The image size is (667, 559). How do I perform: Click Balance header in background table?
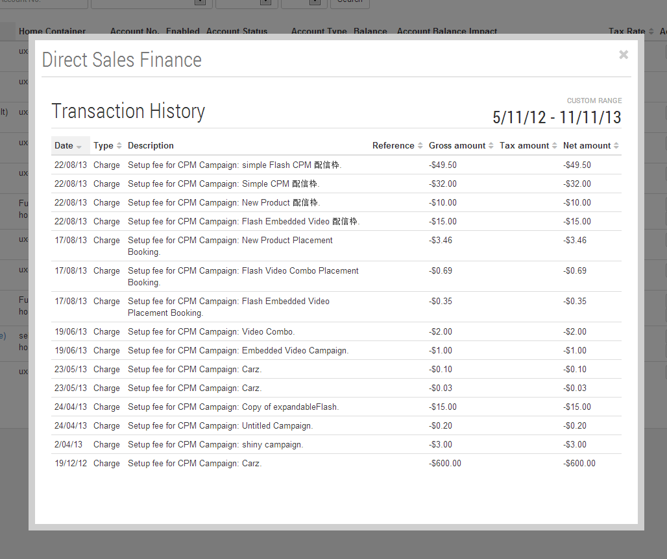click(x=370, y=30)
